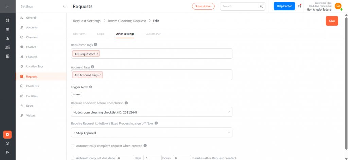Click the announcements megaphone icon
Image resolution: width=348 pixels, height=160 pixels.
pos(299,6)
